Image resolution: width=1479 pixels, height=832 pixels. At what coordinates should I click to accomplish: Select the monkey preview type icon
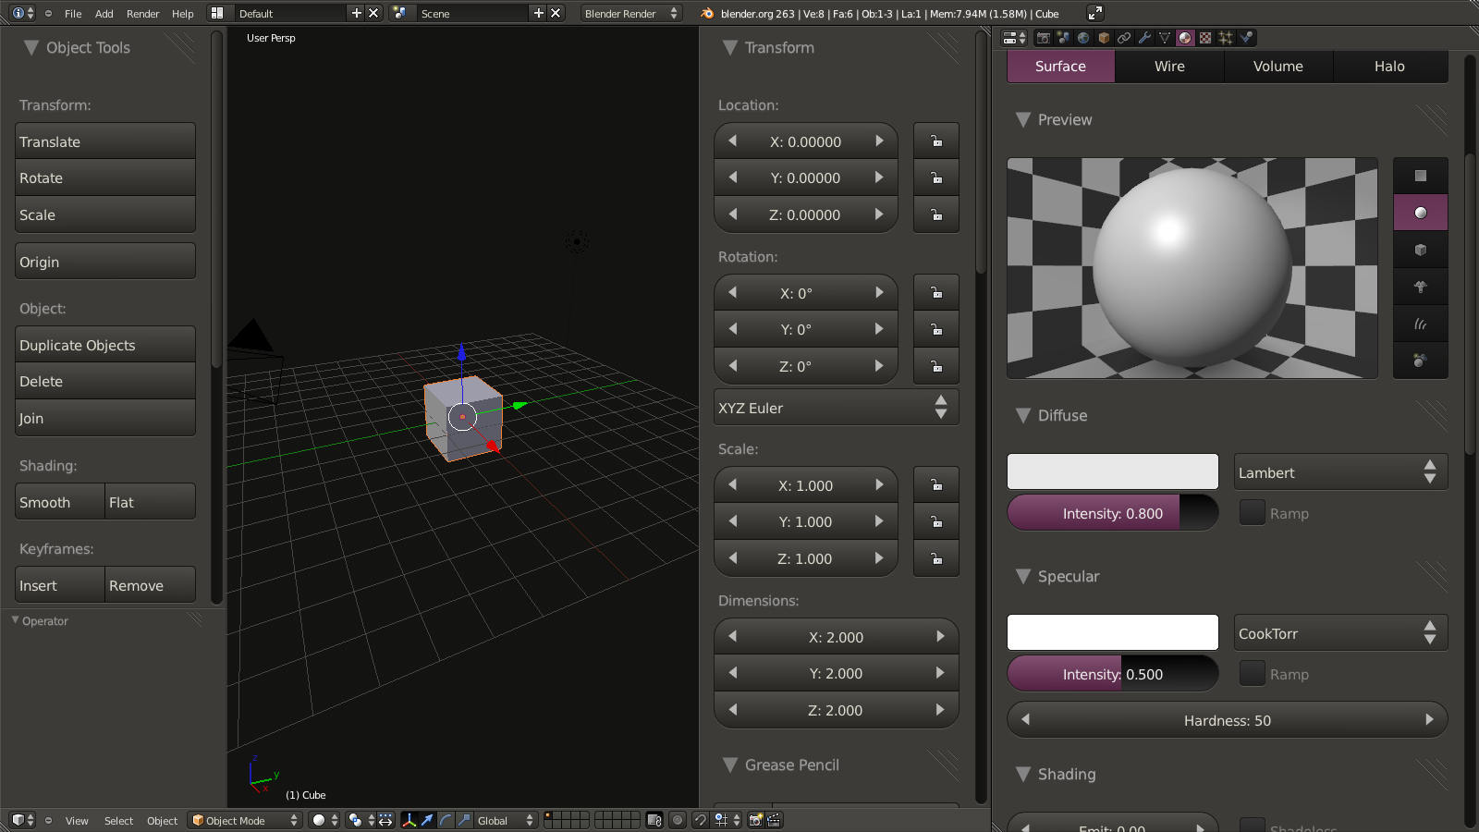pyautogui.click(x=1421, y=287)
